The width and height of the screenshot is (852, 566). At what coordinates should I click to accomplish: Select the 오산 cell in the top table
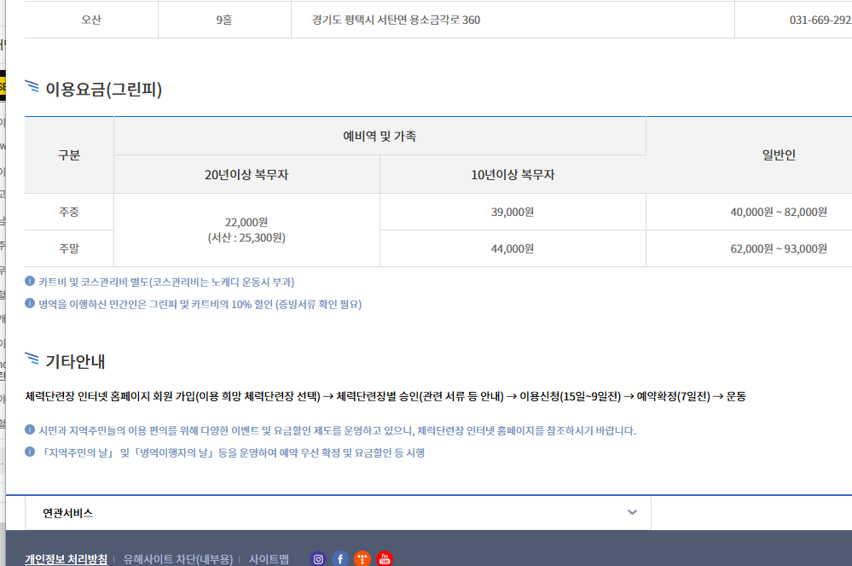90,19
